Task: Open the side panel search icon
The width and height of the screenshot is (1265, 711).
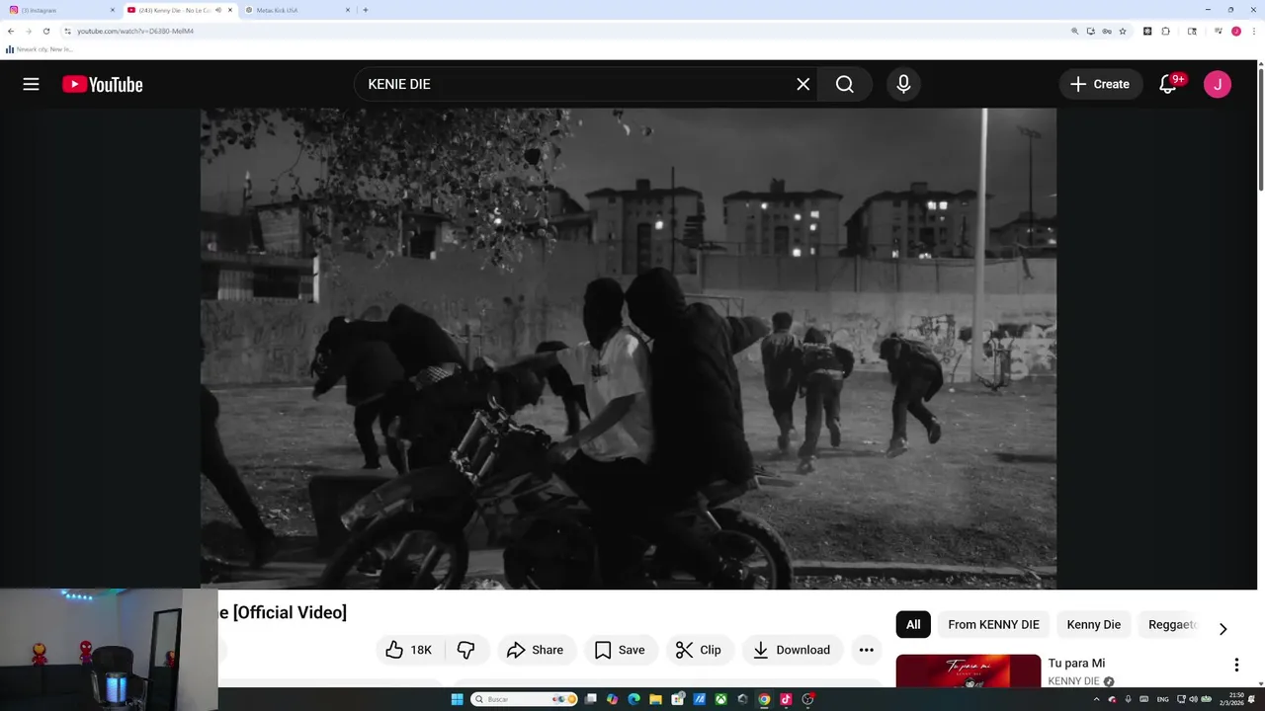Action: click(1192, 31)
